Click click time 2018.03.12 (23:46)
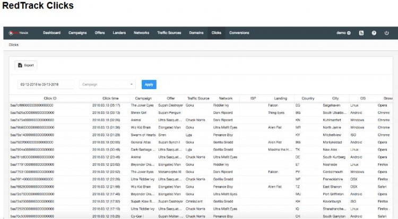 106,157
